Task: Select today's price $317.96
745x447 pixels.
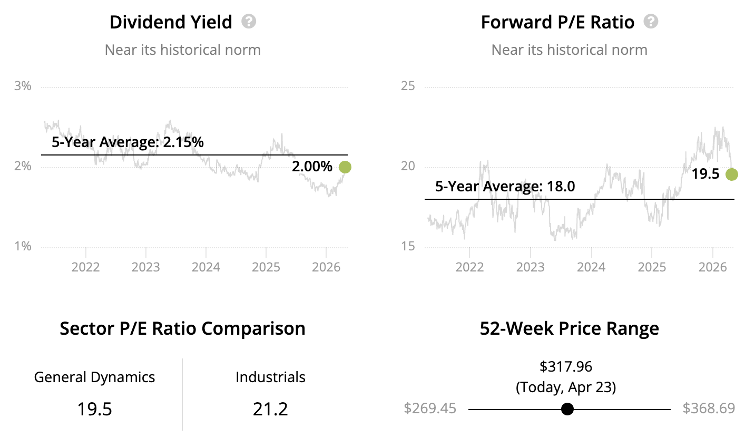Action: tap(566, 366)
